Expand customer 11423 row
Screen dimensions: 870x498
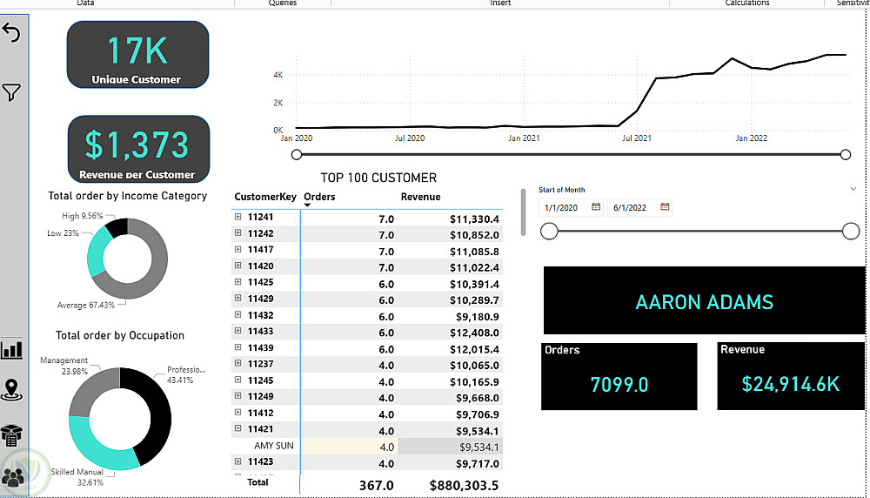[238, 461]
